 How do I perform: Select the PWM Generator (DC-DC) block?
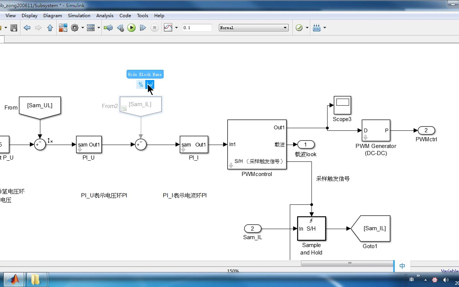click(x=376, y=130)
